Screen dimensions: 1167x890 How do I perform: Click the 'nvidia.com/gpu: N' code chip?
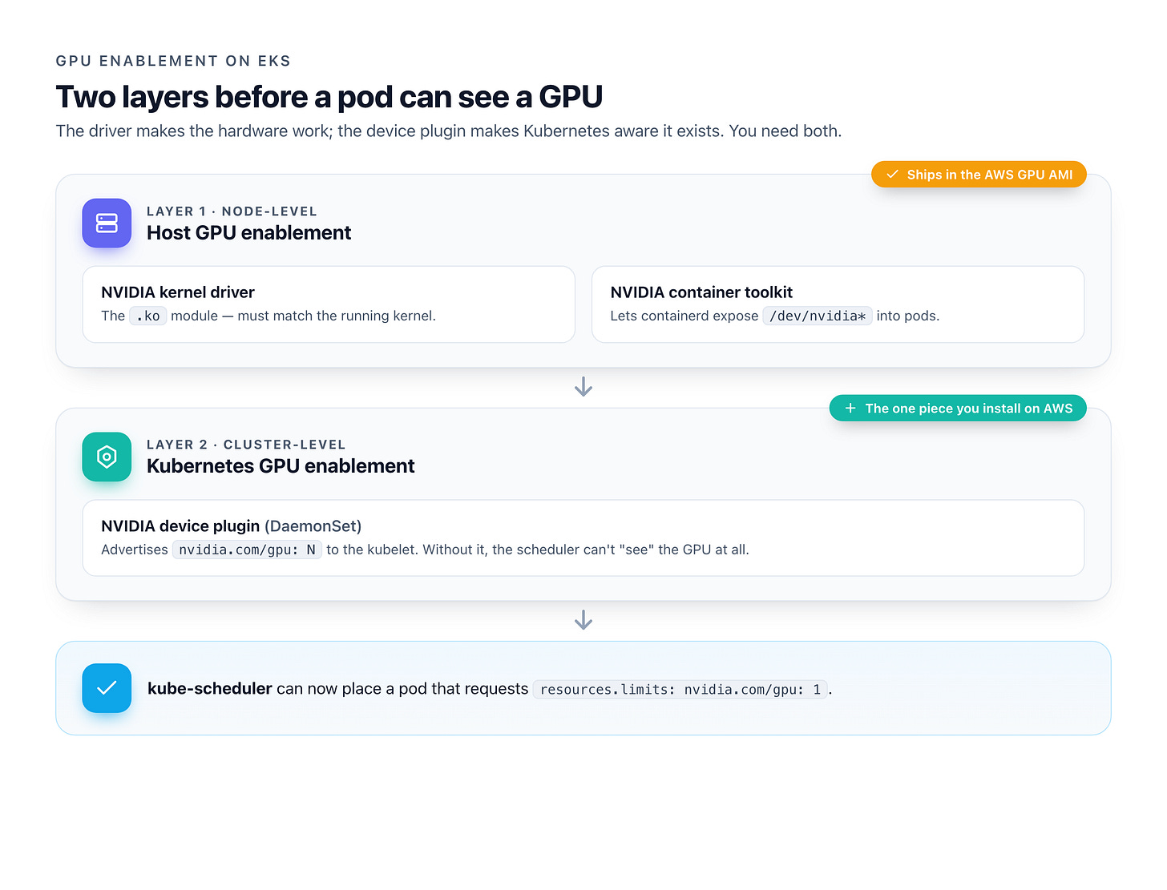247,550
